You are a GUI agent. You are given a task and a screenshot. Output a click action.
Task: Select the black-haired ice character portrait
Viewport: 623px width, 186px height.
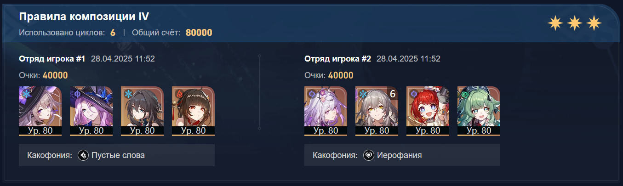pos(142,111)
